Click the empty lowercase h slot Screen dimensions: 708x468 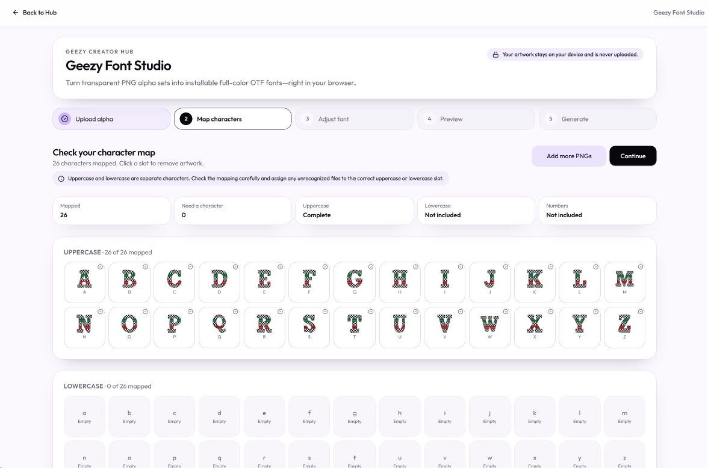click(400, 416)
